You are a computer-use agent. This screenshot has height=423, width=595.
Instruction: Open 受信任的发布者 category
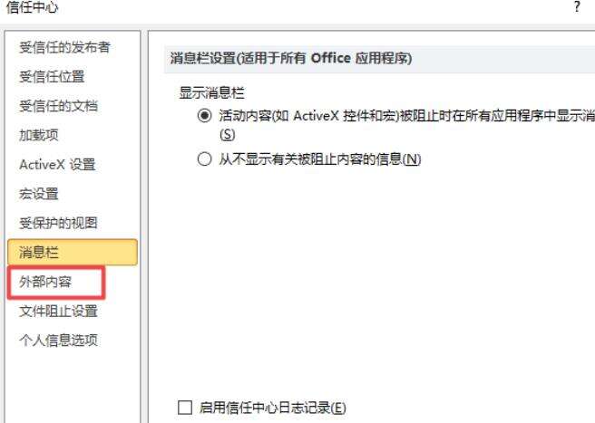click(64, 47)
